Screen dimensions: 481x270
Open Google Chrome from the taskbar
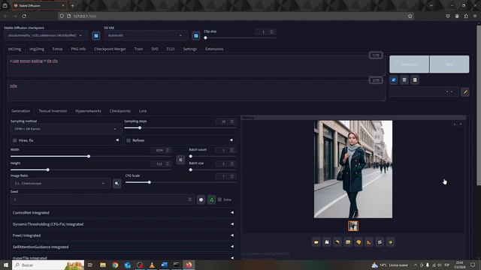[115, 265]
